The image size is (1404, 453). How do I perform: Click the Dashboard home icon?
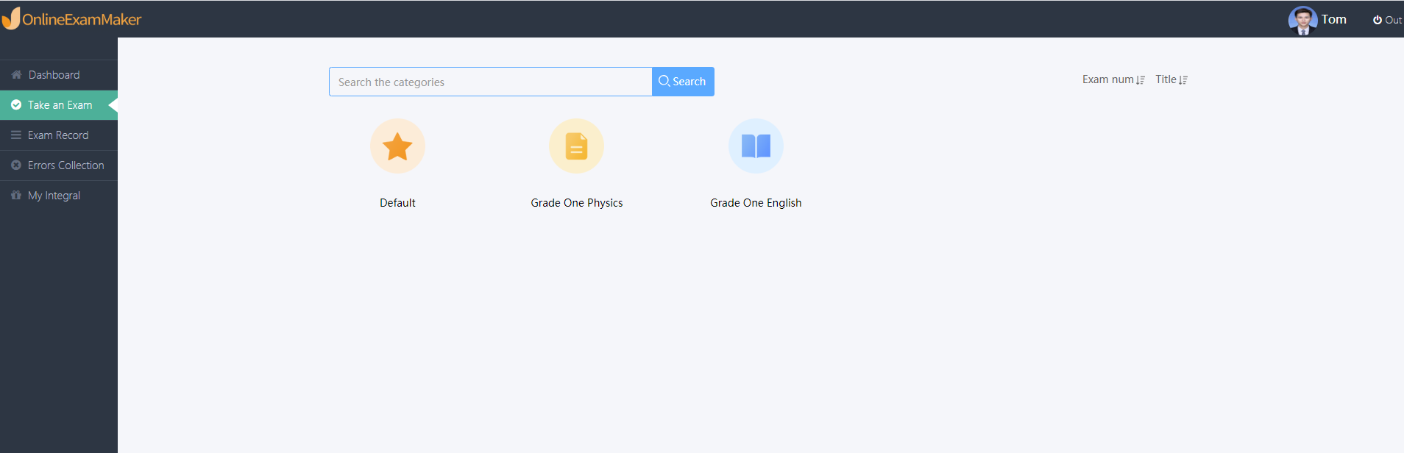pos(16,75)
